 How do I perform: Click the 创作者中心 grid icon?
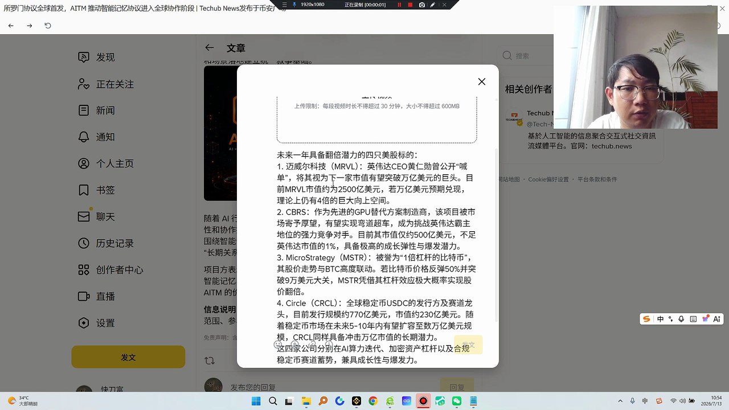pyautogui.click(x=84, y=269)
